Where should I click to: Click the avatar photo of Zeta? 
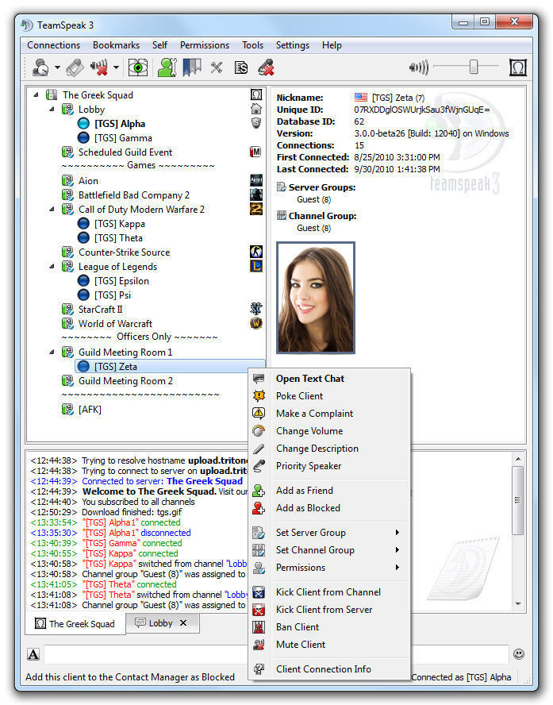(315, 298)
